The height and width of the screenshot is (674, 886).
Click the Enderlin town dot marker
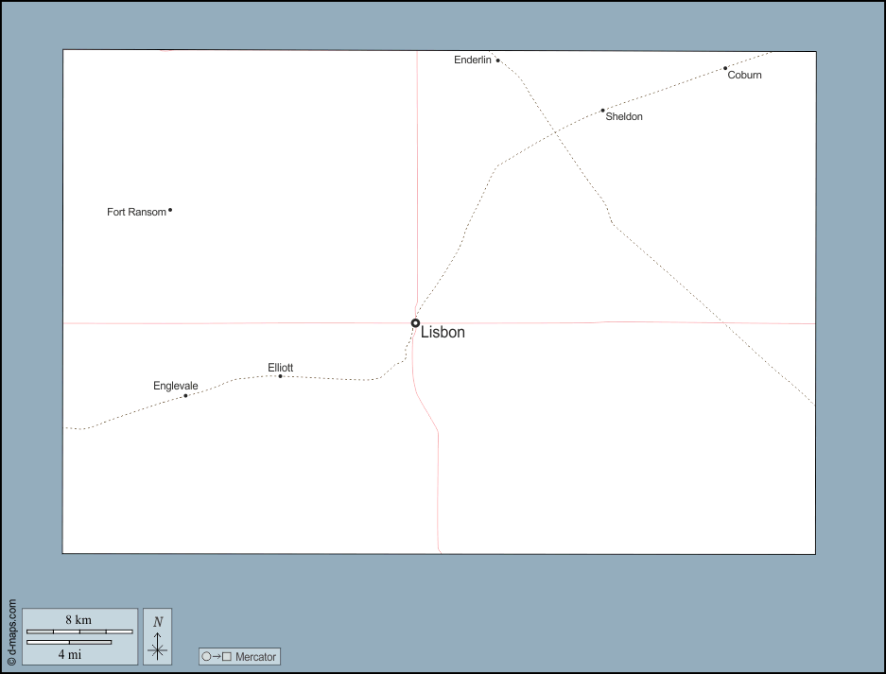tap(498, 60)
